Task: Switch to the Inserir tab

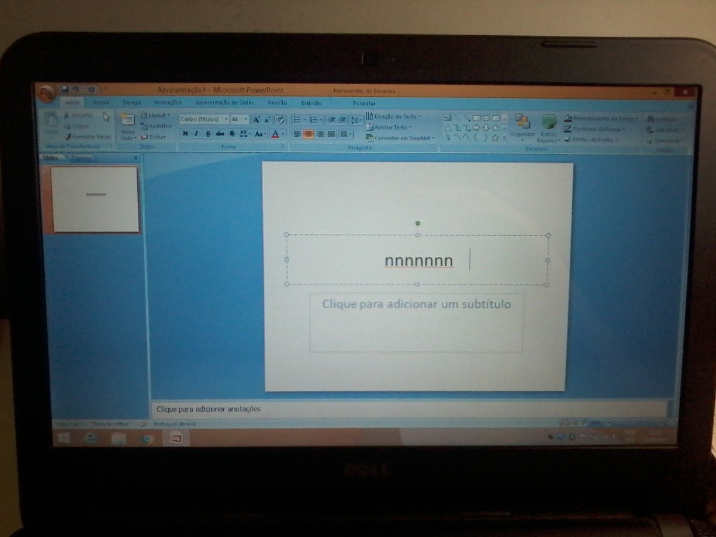Action: click(x=101, y=103)
